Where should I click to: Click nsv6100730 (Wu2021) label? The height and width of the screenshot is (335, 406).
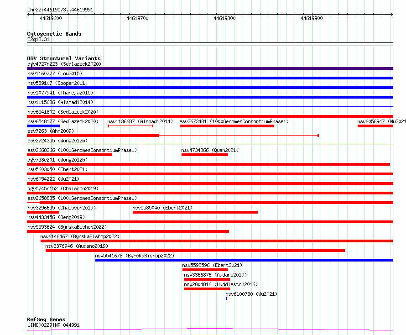251,294
